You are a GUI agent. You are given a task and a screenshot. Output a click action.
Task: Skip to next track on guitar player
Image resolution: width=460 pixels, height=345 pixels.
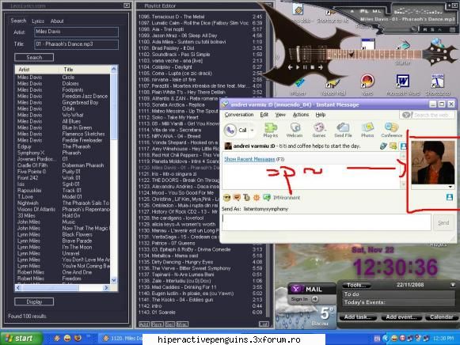pos(321,67)
